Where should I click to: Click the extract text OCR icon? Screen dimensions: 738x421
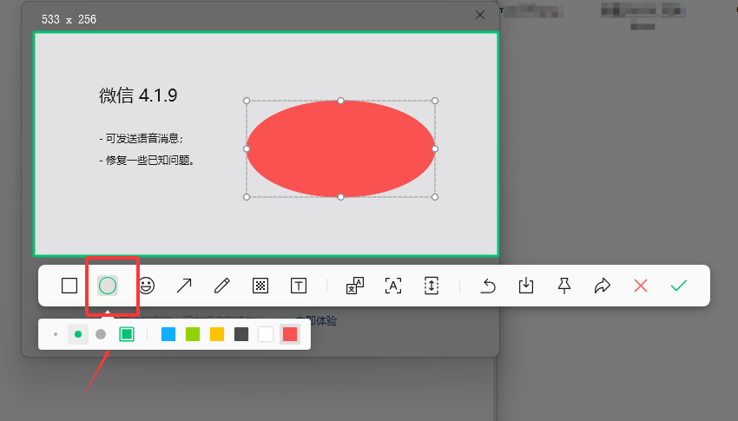(393, 286)
